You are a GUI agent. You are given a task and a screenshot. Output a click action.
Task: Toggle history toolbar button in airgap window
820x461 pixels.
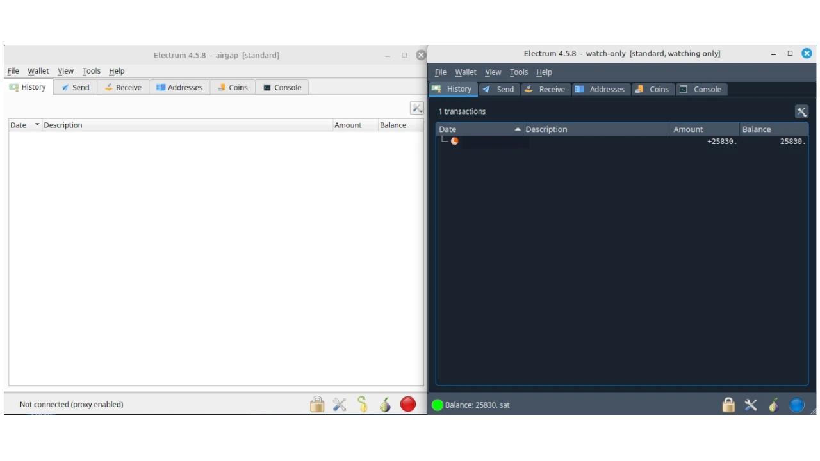point(417,108)
